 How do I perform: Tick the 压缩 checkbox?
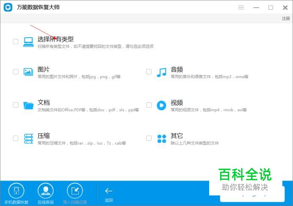[x=16, y=138]
